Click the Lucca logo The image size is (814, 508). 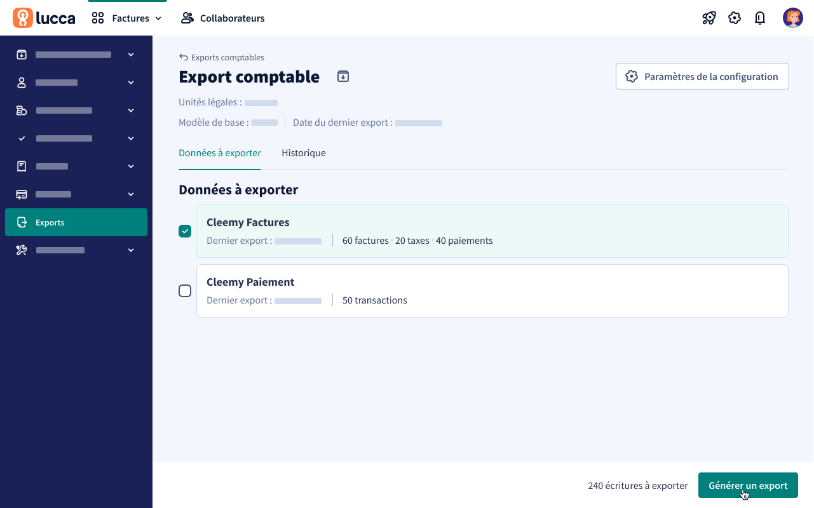44,18
